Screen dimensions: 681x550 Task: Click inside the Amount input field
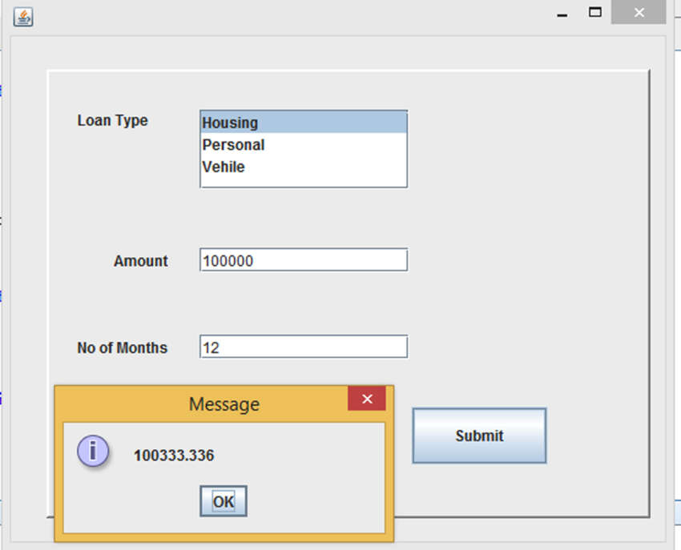(x=304, y=259)
